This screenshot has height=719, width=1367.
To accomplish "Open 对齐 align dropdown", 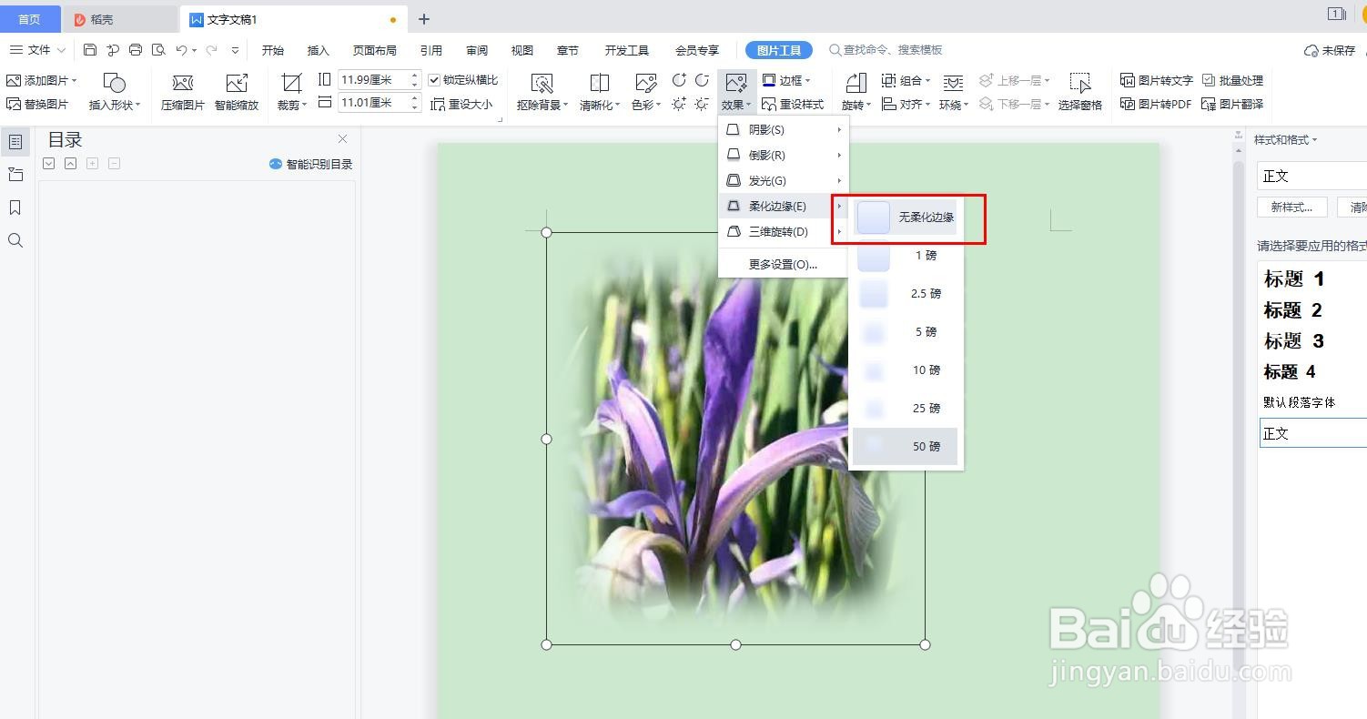I will click(906, 104).
